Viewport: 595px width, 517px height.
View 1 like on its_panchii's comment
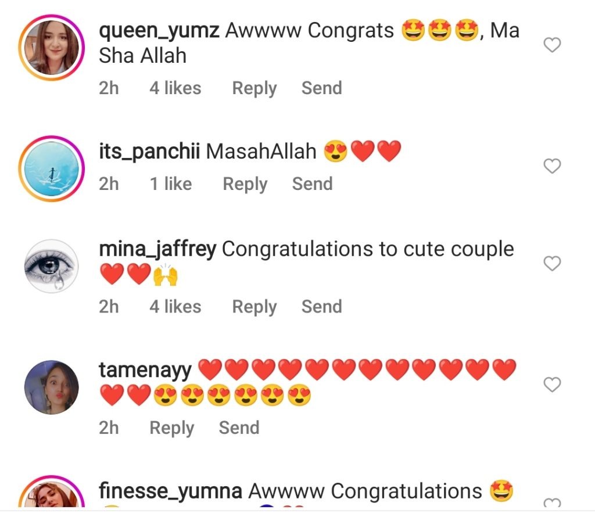tap(171, 184)
